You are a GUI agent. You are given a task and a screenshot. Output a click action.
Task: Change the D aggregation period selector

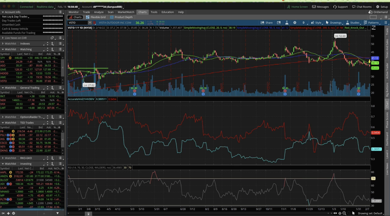[304, 23]
